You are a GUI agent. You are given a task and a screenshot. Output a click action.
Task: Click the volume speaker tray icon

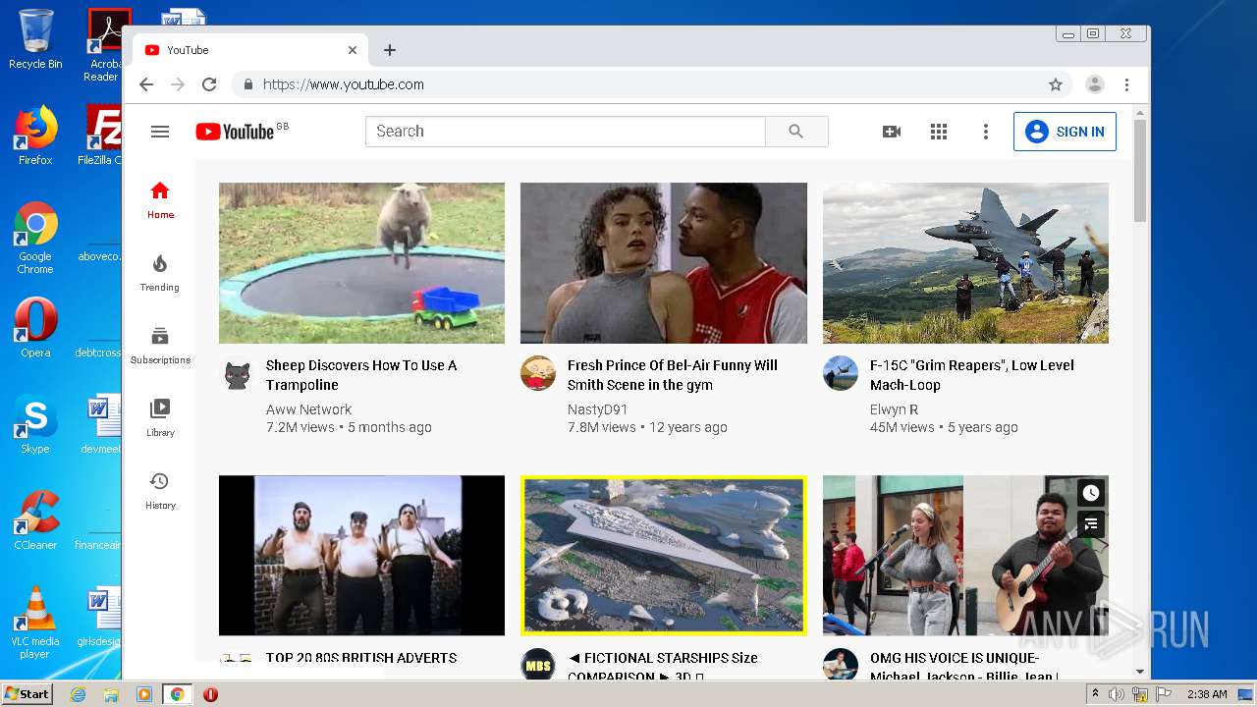click(x=1117, y=694)
